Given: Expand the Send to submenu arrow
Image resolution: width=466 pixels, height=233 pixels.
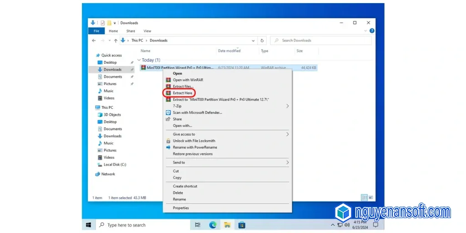Looking at the screenshot, I should (288, 162).
